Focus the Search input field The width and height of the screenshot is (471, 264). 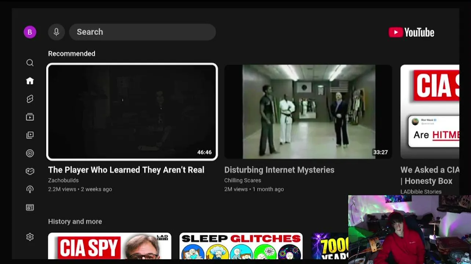[x=142, y=32]
